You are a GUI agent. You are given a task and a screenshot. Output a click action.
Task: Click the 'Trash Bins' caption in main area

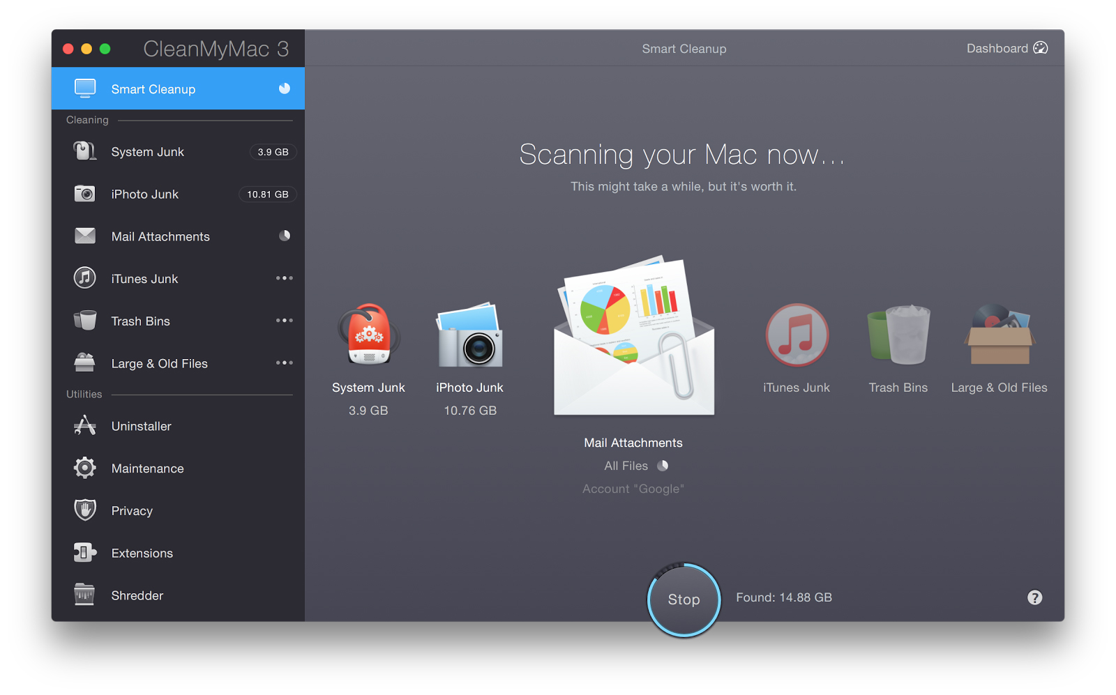(898, 388)
